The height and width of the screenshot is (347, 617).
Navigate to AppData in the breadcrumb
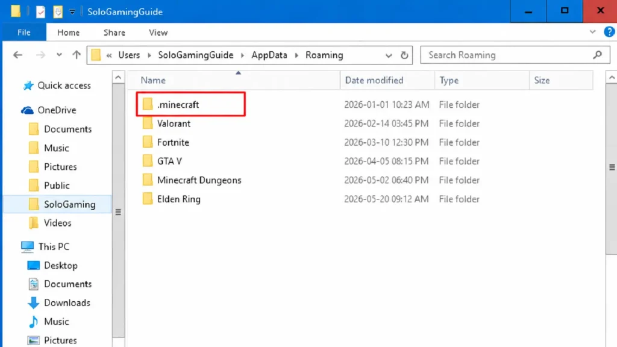tap(269, 55)
